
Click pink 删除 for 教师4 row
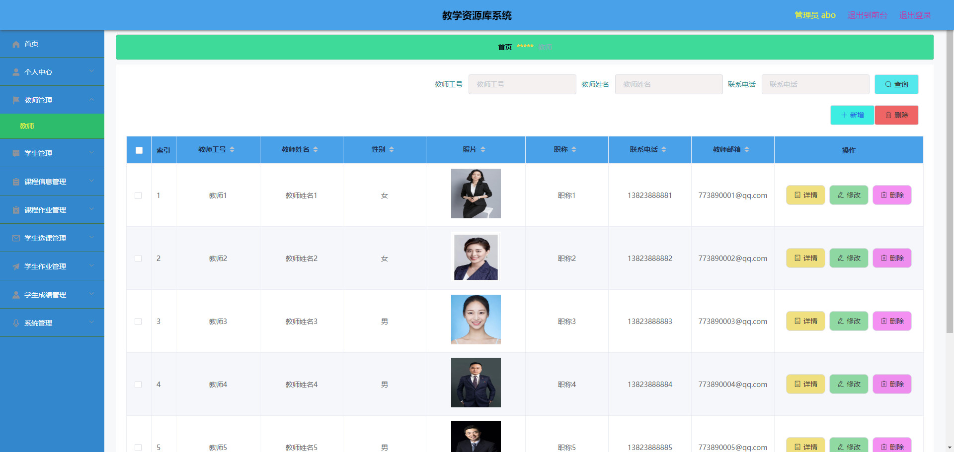(x=892, y=384)
